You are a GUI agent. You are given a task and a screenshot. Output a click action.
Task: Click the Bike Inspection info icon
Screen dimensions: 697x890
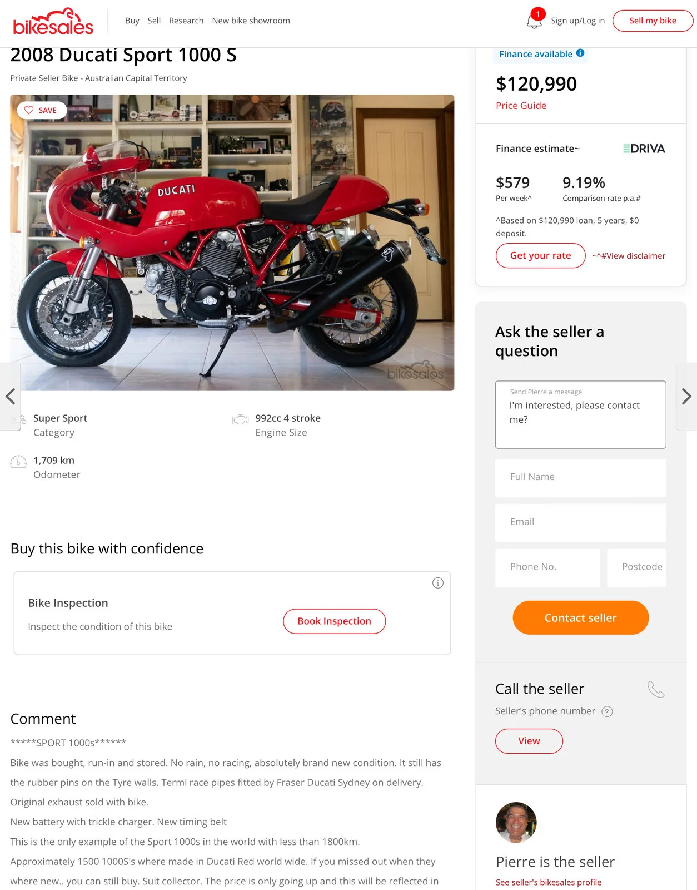click(438, 583)
